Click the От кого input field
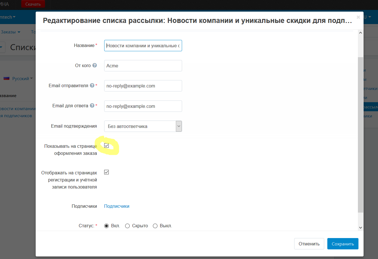 coord(143,66)
